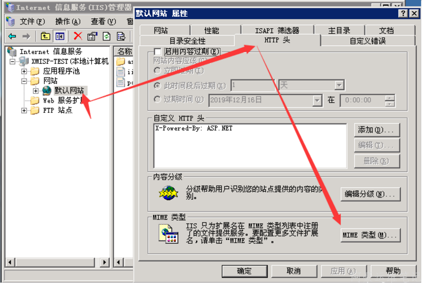Image resolution: width=422 pixels, height=283 pixels.
Task: Click the back arrow toolbar icon
Action: (12, 36)
